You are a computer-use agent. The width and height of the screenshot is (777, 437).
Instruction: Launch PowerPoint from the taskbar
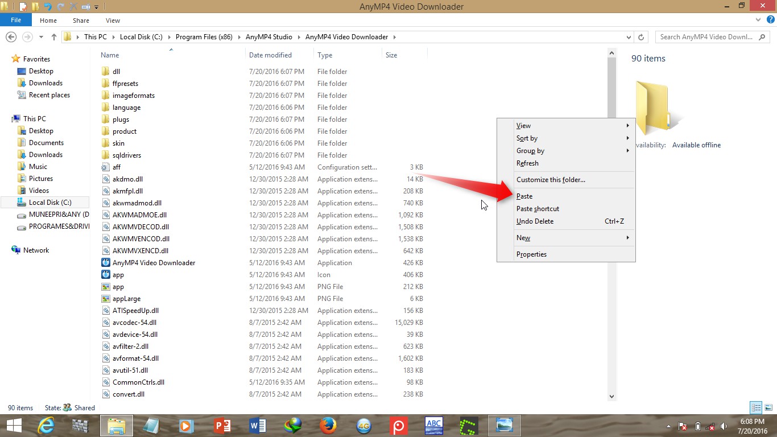pos(222,426)
